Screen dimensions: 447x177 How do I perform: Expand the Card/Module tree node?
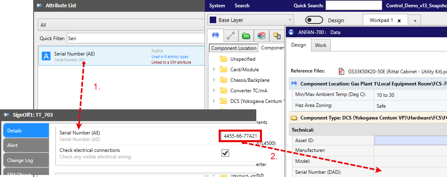(x=214, y=69)
